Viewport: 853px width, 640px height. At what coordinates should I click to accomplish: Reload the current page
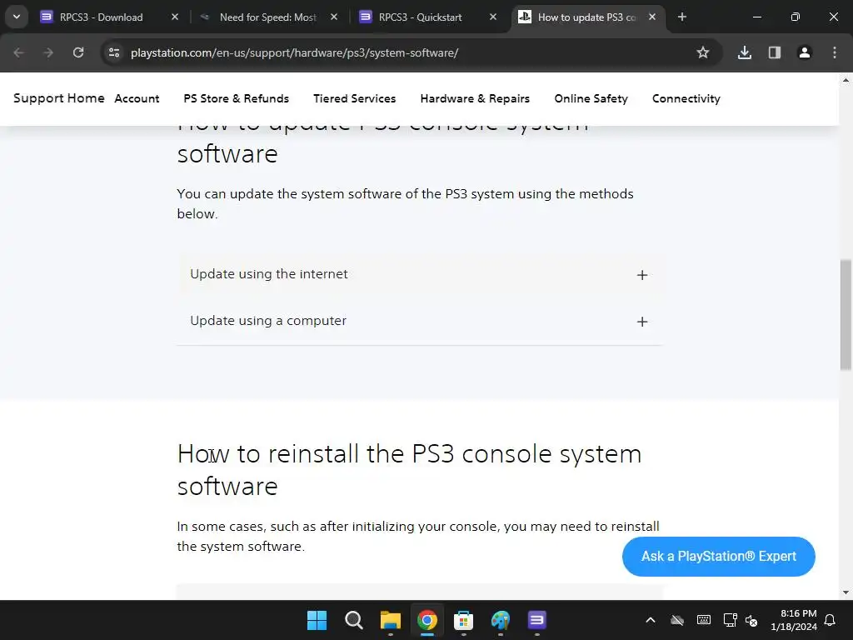click(78, 52)
